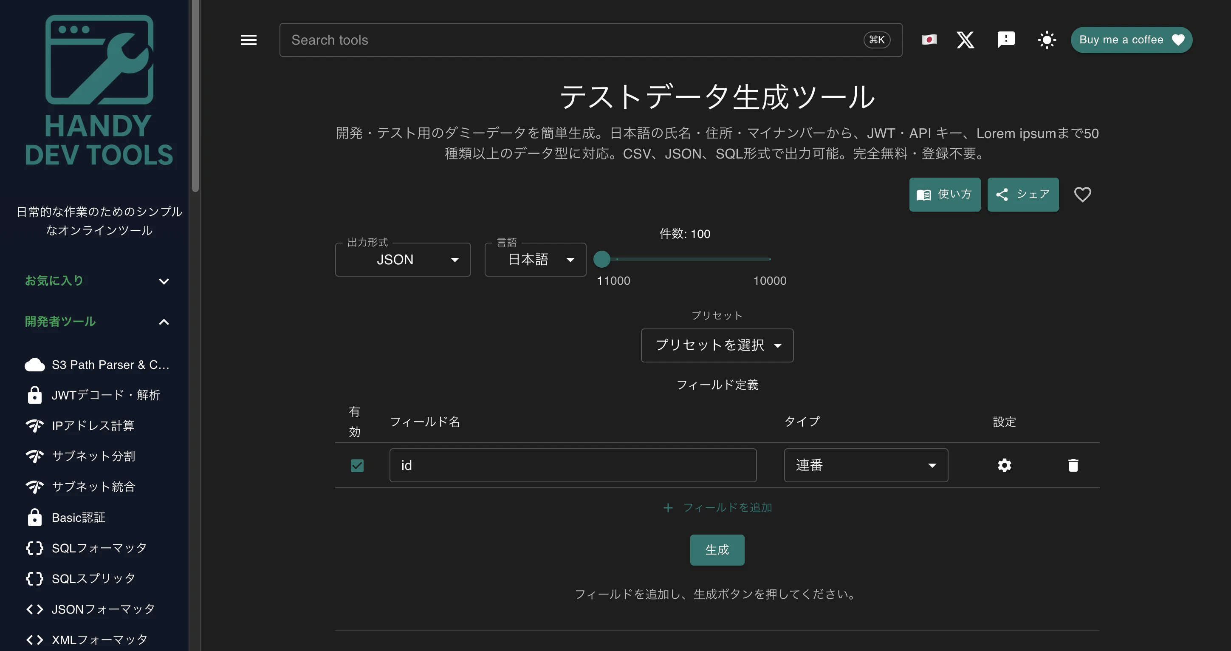Screen dimensions: 1231x651
Task: Toggle light theme with sun icon
Action: pos(1047,40)
